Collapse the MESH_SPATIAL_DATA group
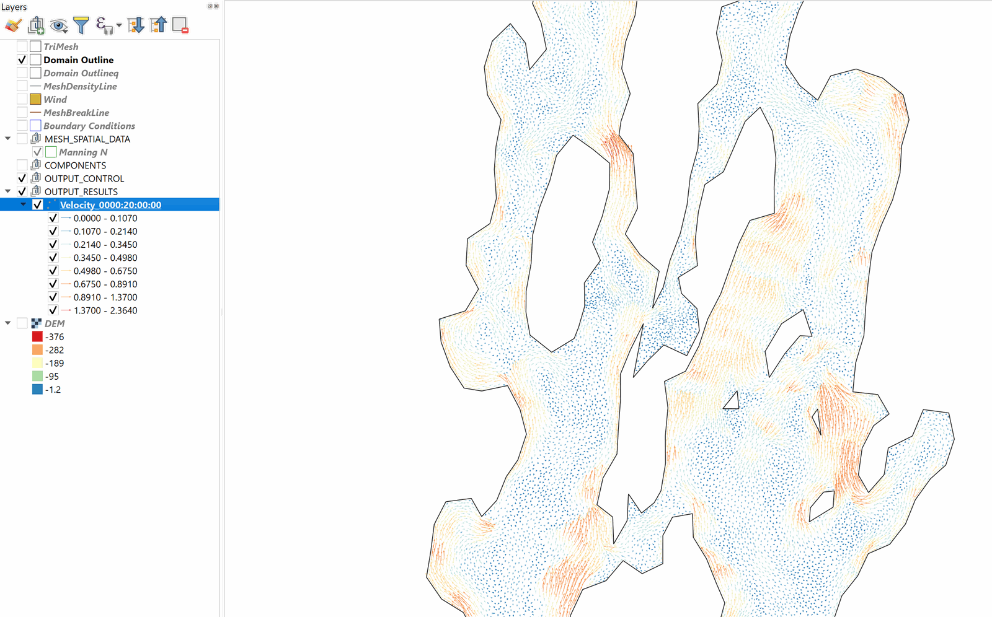992x617 pixels. pyautogui.click(x=8, y=139)
